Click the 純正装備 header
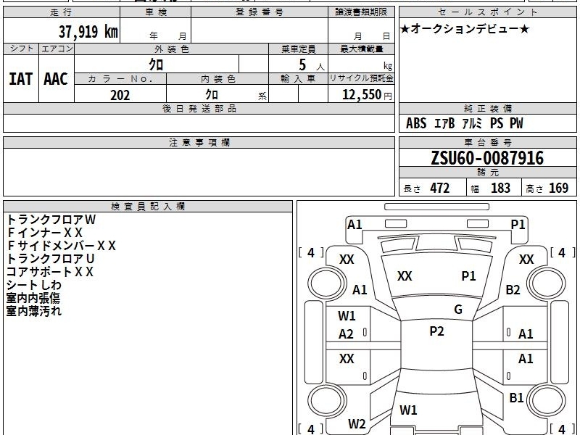The image size is (580, 435). tap(487, 108)
